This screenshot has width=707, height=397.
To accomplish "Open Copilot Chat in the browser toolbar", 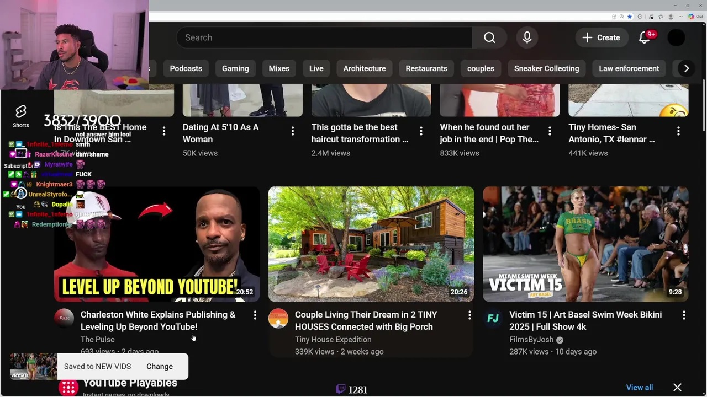I will tap(695, 17).
